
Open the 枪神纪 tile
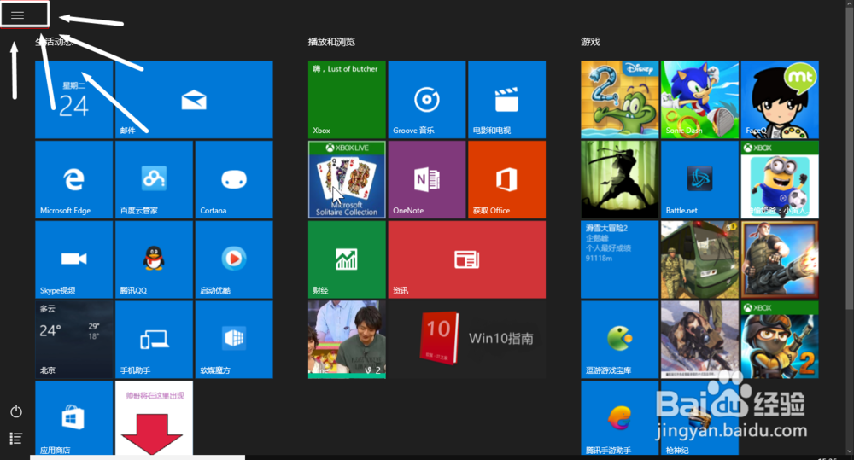tap(700, 418)
